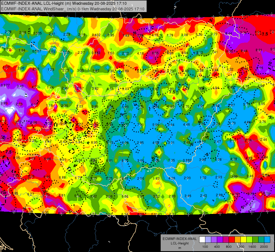
Task: Click the map value 4.08
Action: point(218,159)
